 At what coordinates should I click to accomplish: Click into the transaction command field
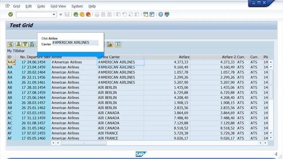click(34, 15)
